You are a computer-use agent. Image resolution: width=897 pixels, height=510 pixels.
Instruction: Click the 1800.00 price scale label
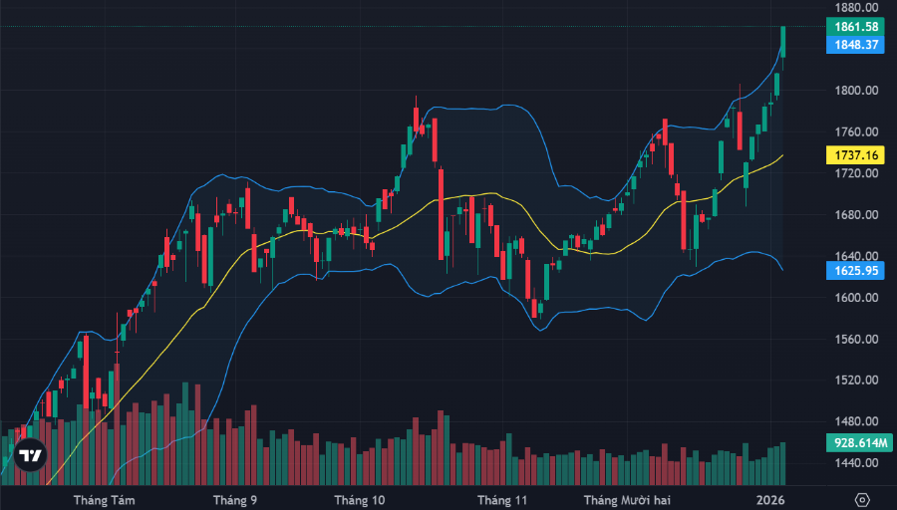[x=856, y=91]
